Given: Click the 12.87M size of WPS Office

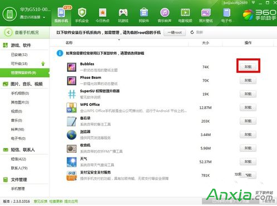Looking at the screenshot, I should click(205, 107).
